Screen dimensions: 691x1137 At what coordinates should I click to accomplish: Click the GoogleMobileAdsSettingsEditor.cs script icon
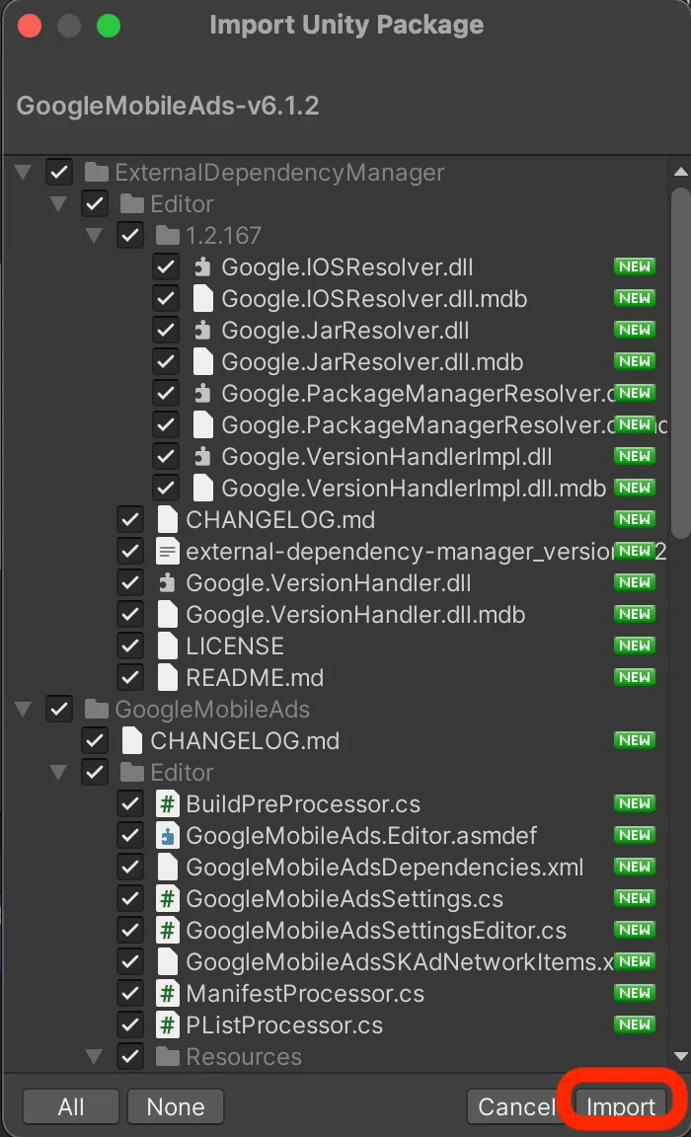[x=168, y=931]
